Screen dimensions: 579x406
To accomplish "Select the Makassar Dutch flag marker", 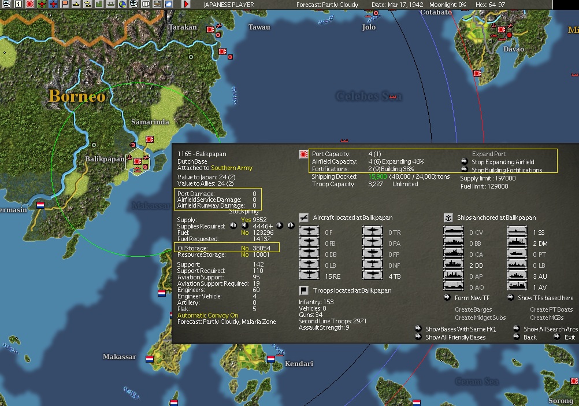I will click(150, 359).
